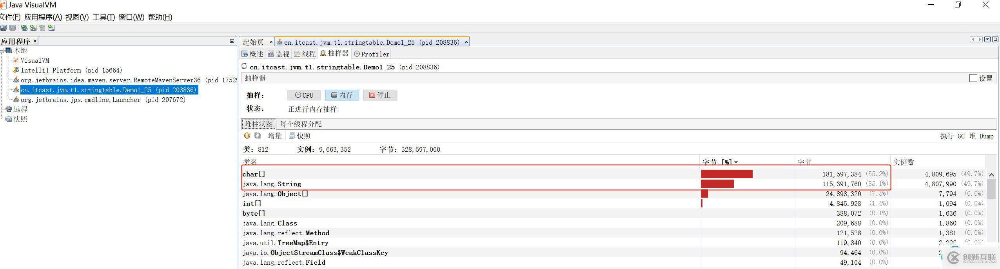Close the 起始页 tab
The width and height of the screenshot is (1000, 269).
pyautogui.click(x=271, y=42)
